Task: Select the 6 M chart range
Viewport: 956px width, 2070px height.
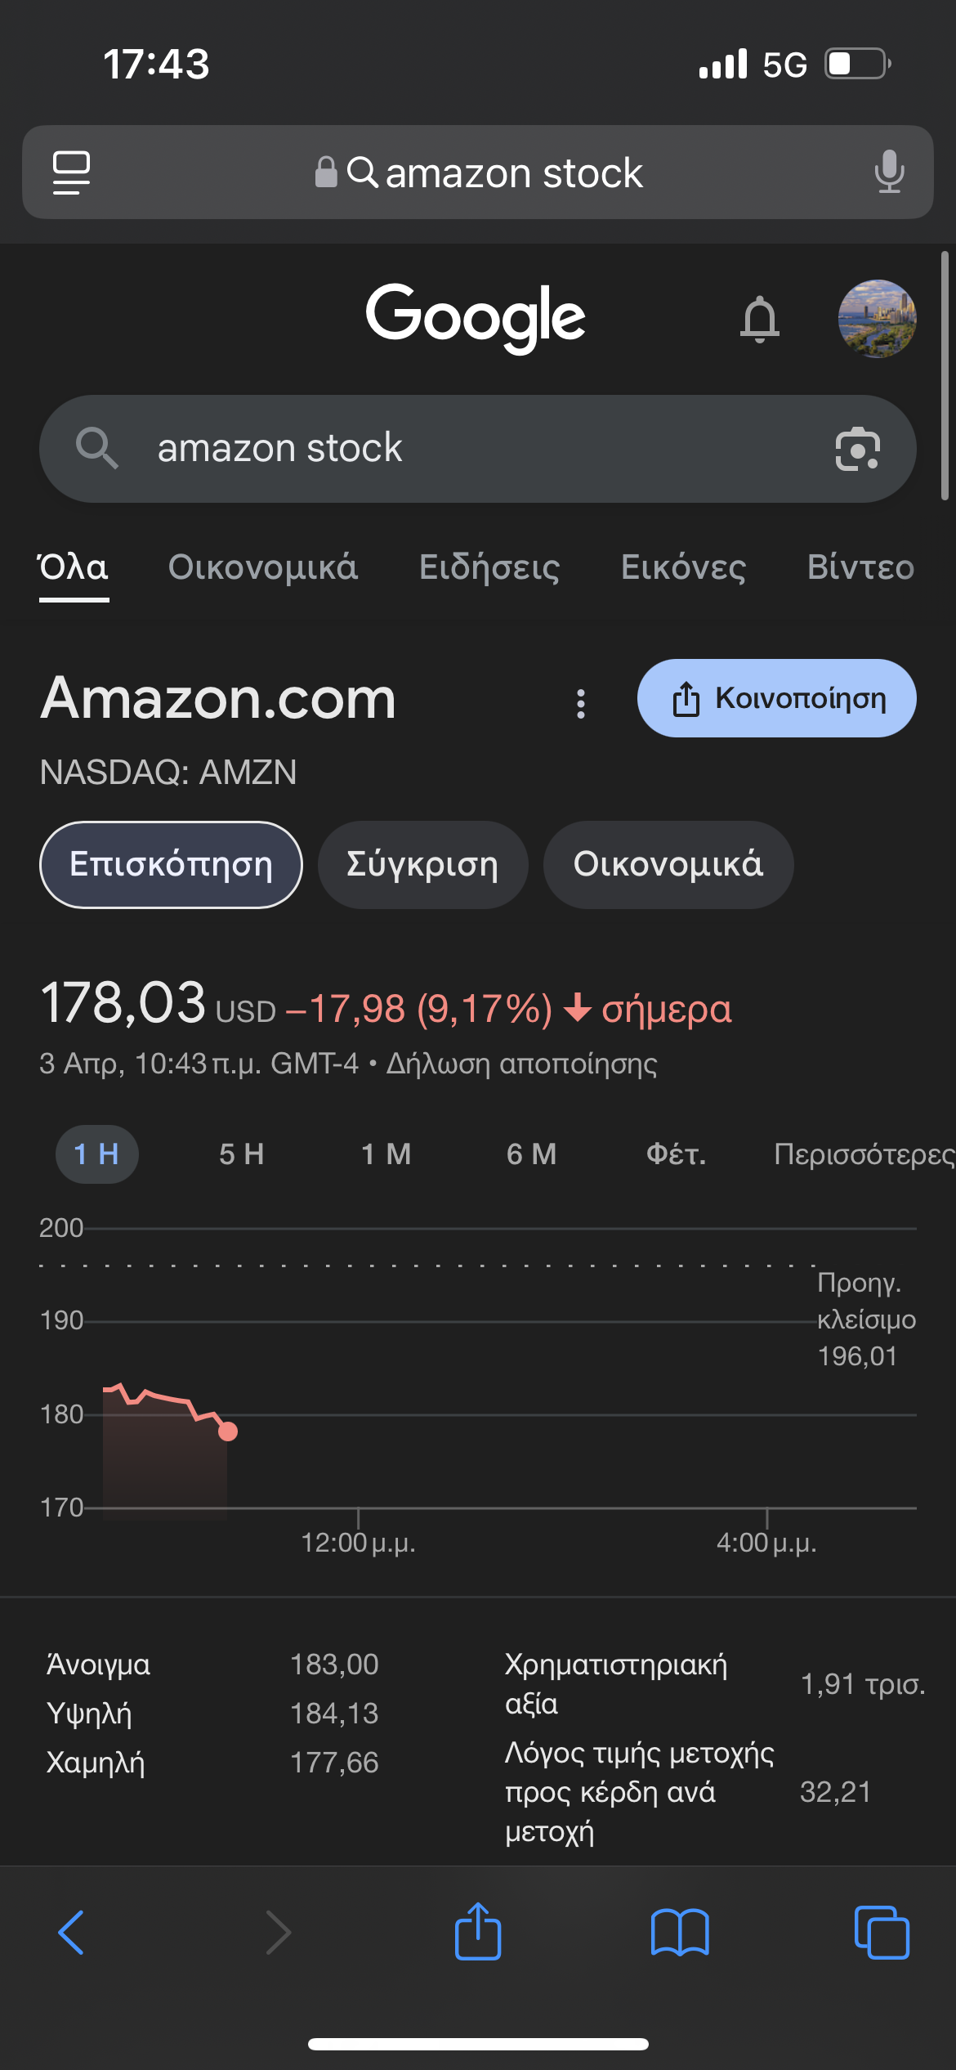Action: click(x=531, y=1154)
